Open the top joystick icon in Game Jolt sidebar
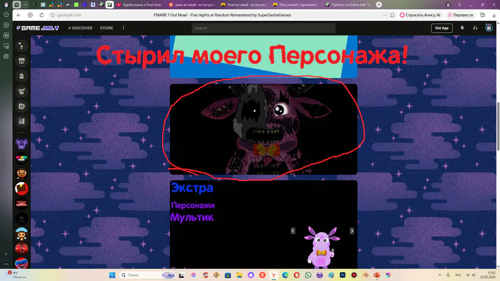This screenshot has width=500, height=281. tap(21, 46)
